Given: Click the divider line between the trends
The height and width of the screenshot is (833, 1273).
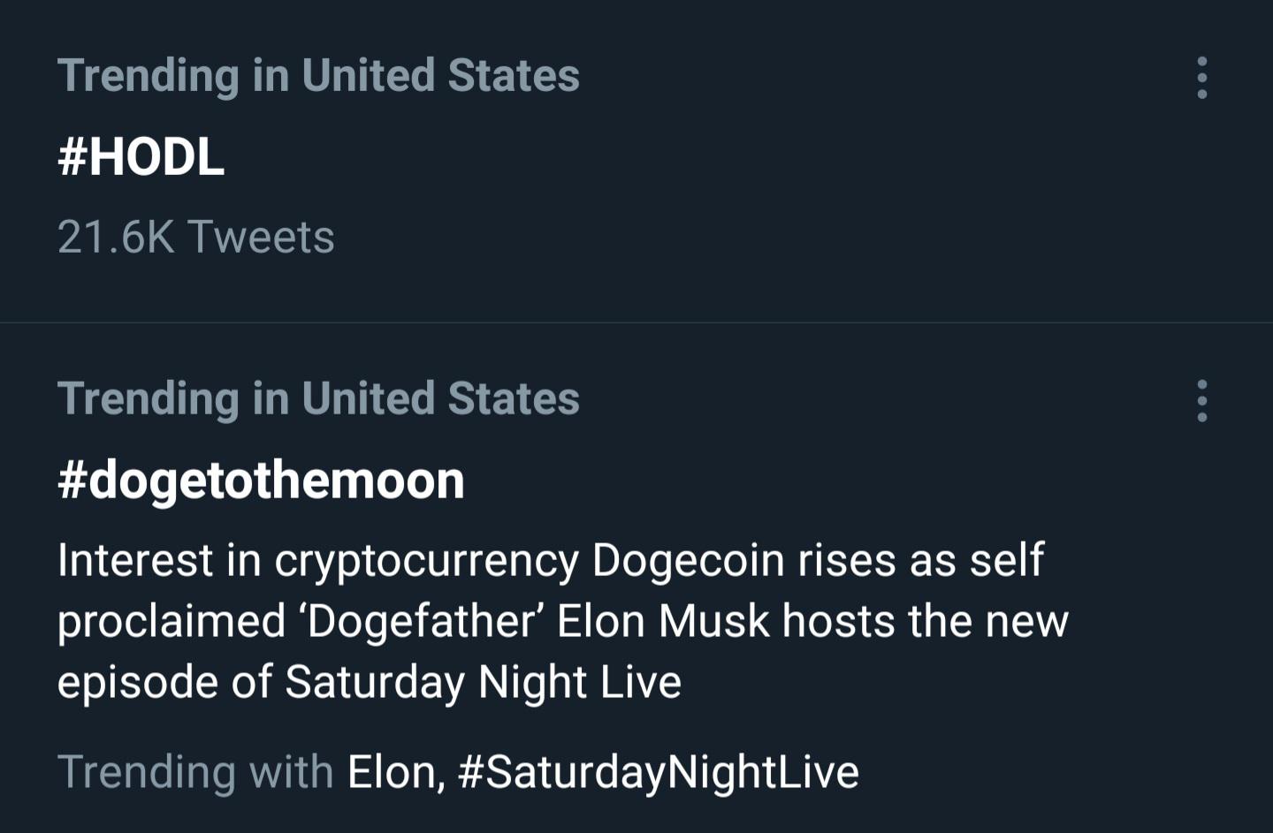Looking at the screenshot, I should point(636,322).
